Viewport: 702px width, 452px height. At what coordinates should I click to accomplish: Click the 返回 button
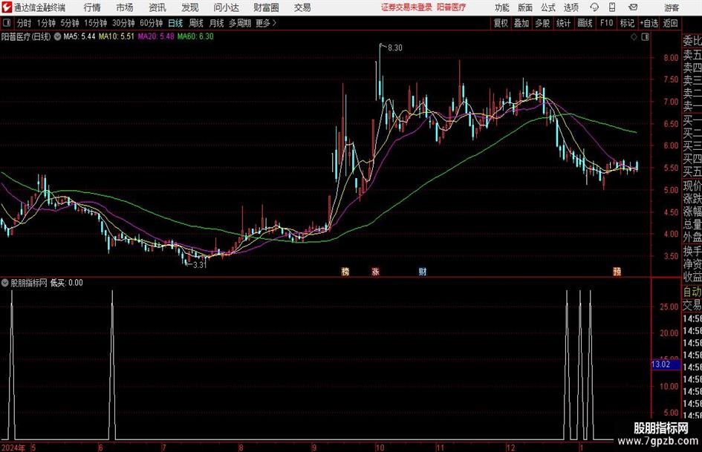point(670,23)
